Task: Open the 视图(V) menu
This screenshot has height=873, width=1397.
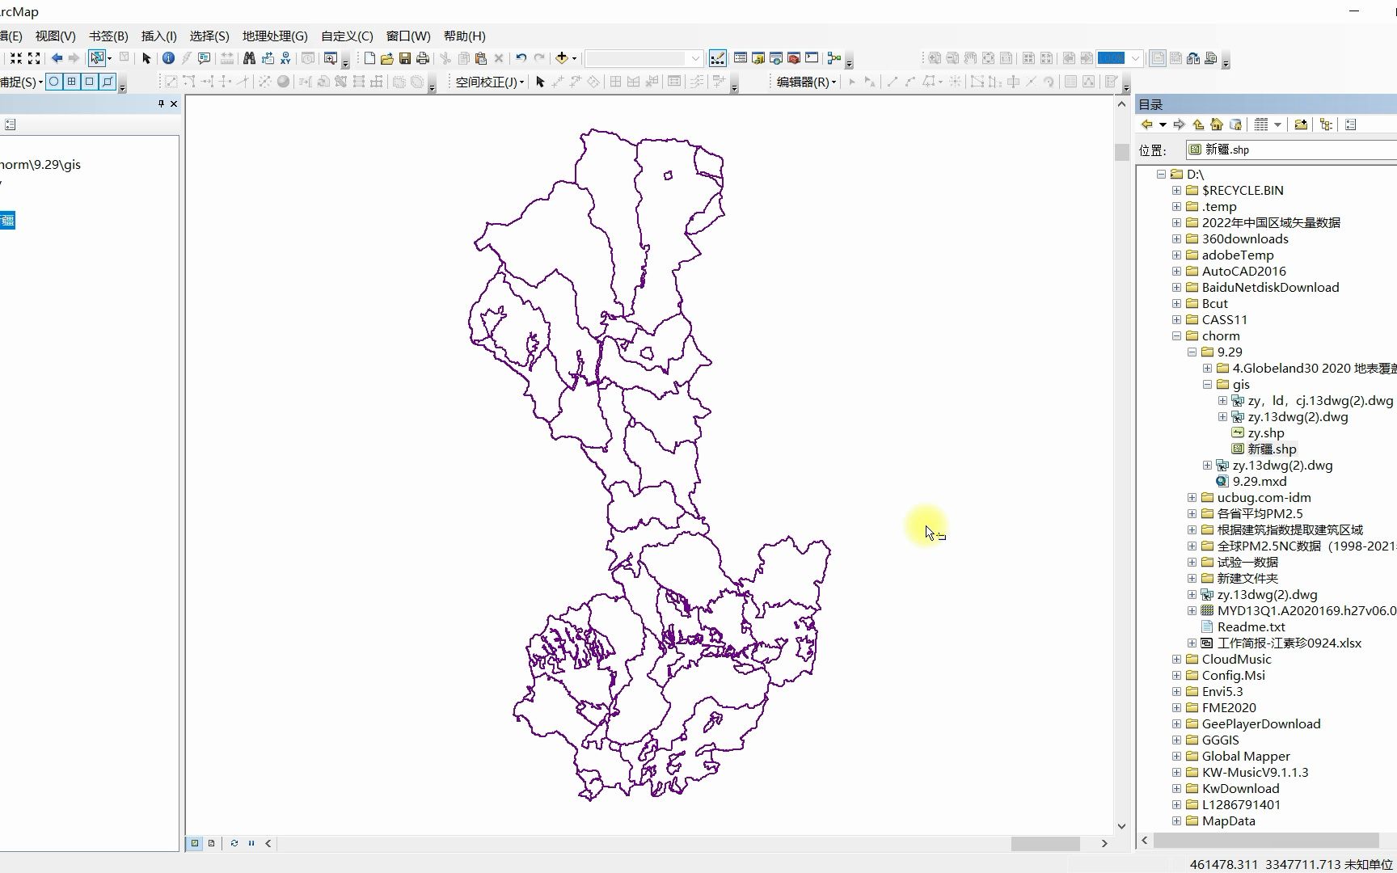Action: coord(54,36)
